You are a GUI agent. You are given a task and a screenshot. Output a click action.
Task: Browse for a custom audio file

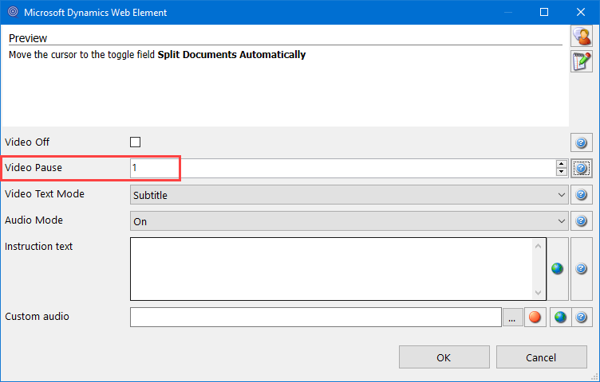[513, 317]
